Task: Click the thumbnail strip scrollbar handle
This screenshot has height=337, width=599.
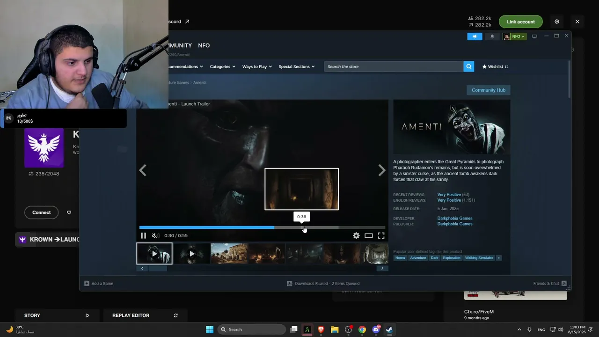Action: click(x=158, y=268)
